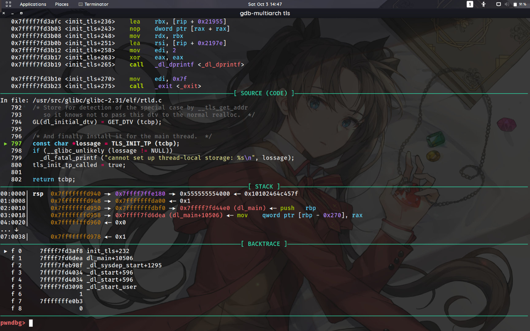The image size is (530, 331).
Task: Click stack entry dl_main+10506
Action: pos(169,215)
